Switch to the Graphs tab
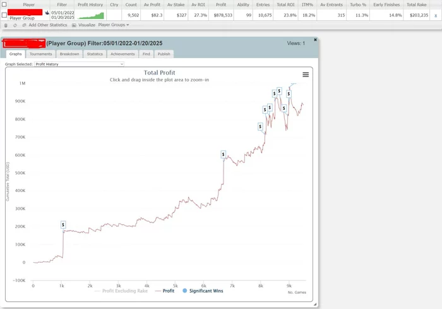The width and height of the screenshot is (442, 309). tap(16, 54)
